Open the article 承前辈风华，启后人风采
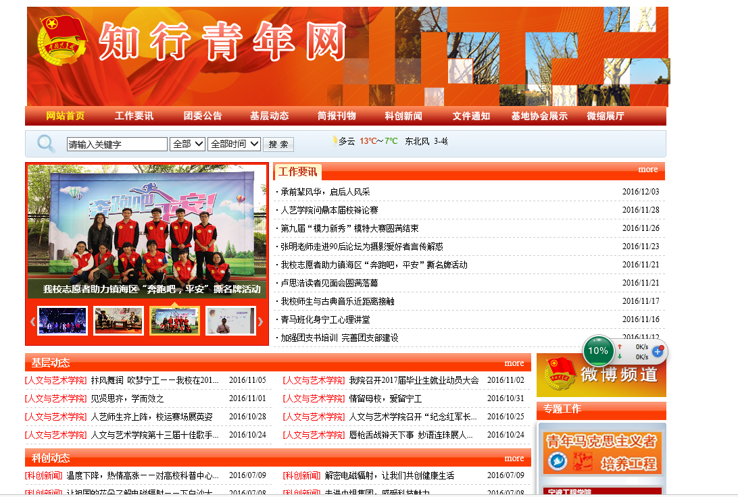Screen dimensions: 738x497 pos(325,192)
